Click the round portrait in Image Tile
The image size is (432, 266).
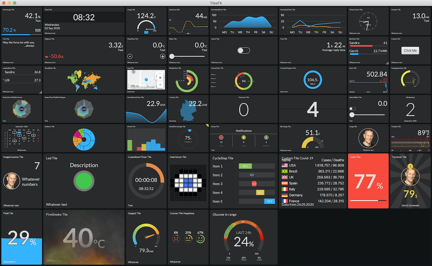368,139
